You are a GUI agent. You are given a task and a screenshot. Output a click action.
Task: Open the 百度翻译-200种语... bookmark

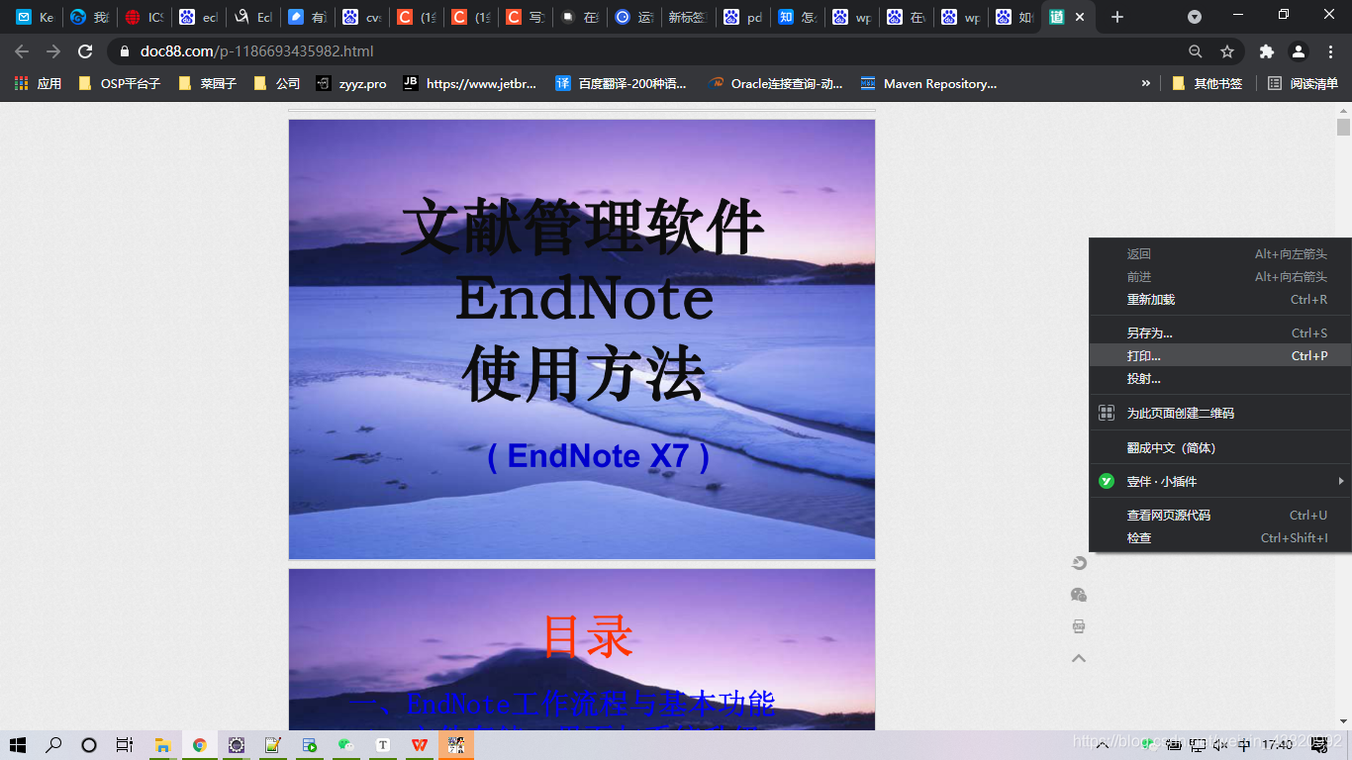621,84
